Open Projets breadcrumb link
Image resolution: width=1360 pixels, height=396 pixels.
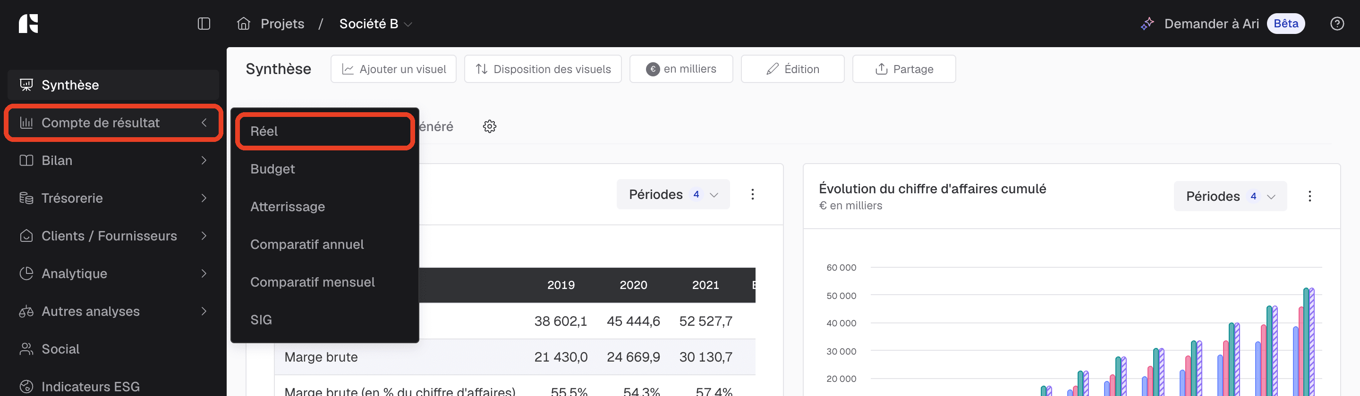[x=282, y=24]
